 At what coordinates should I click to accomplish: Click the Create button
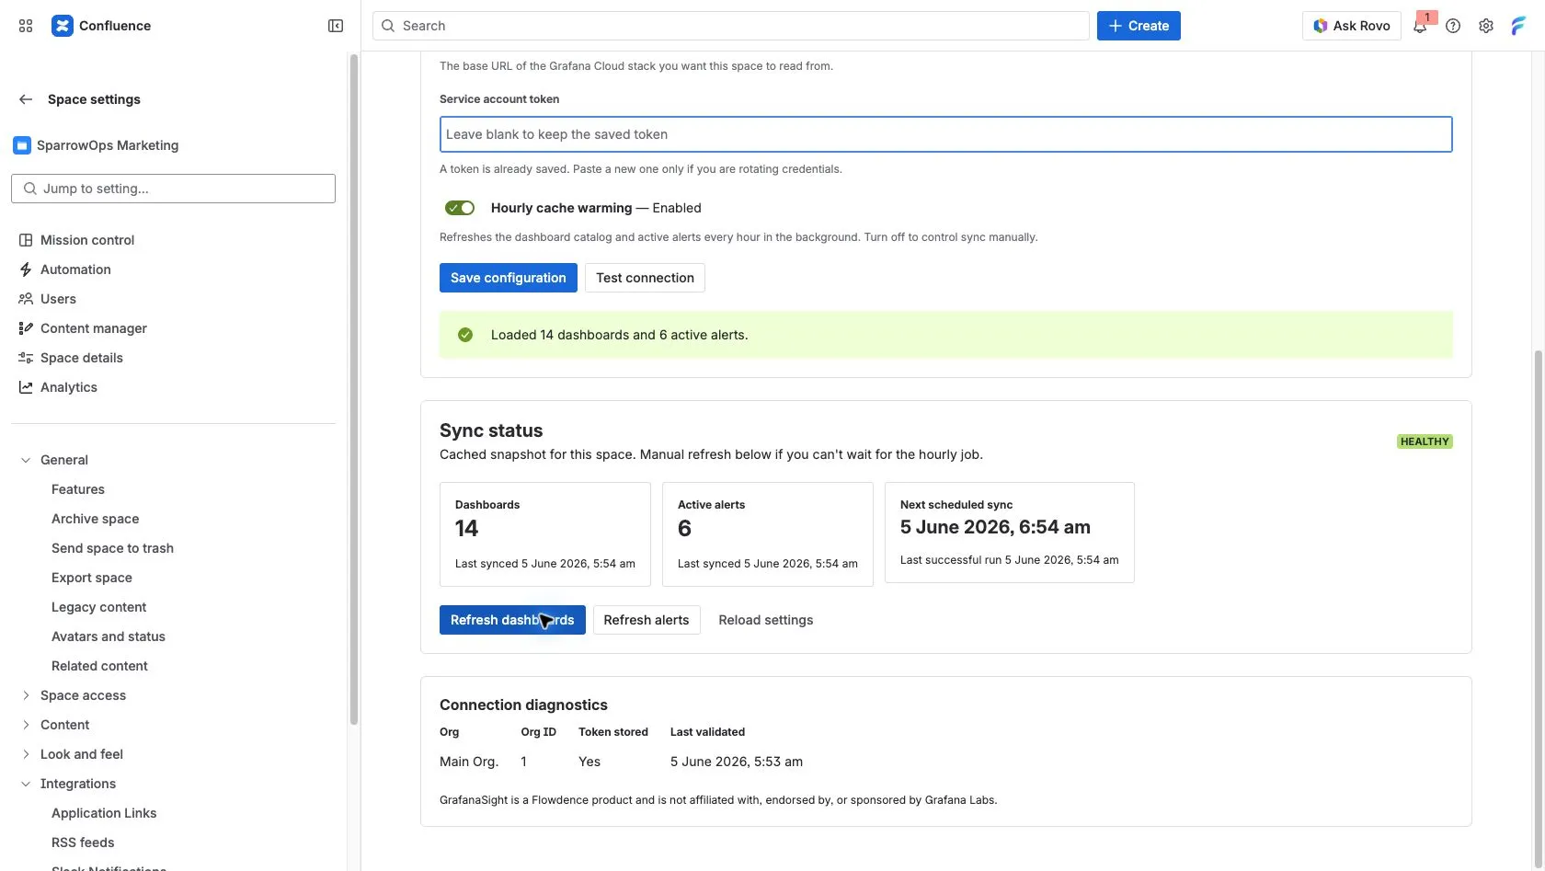coord(1139,26)
